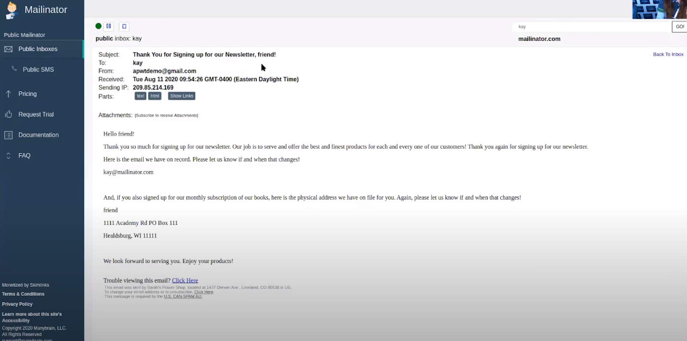Open Terms & Conditions link

pos(23,294)
